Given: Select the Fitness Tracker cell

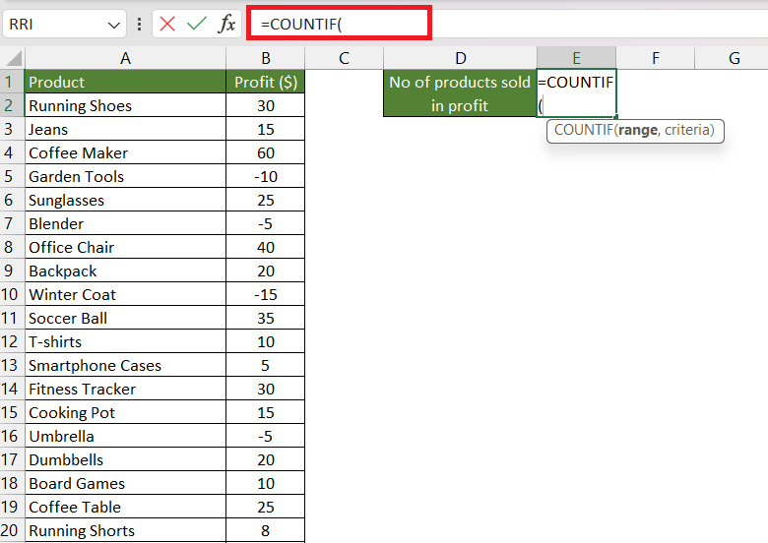Looking at the screenshot, I should (125, 389).
